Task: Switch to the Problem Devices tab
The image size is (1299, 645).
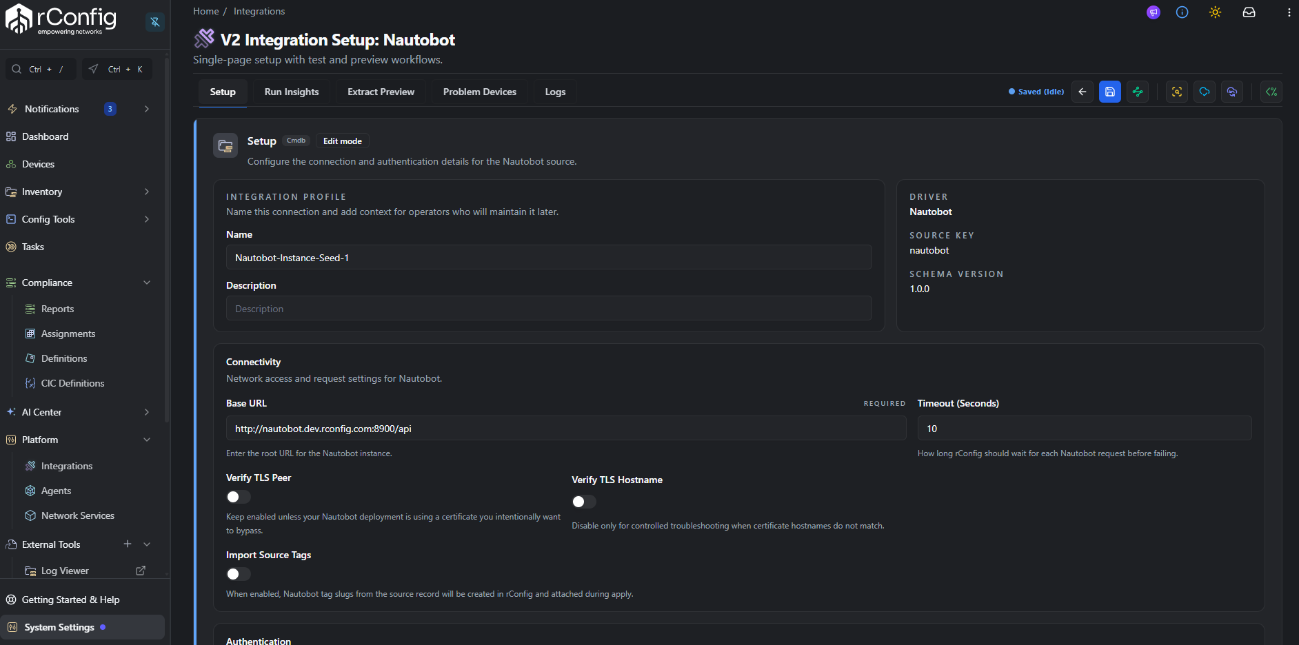Action: 480,92
